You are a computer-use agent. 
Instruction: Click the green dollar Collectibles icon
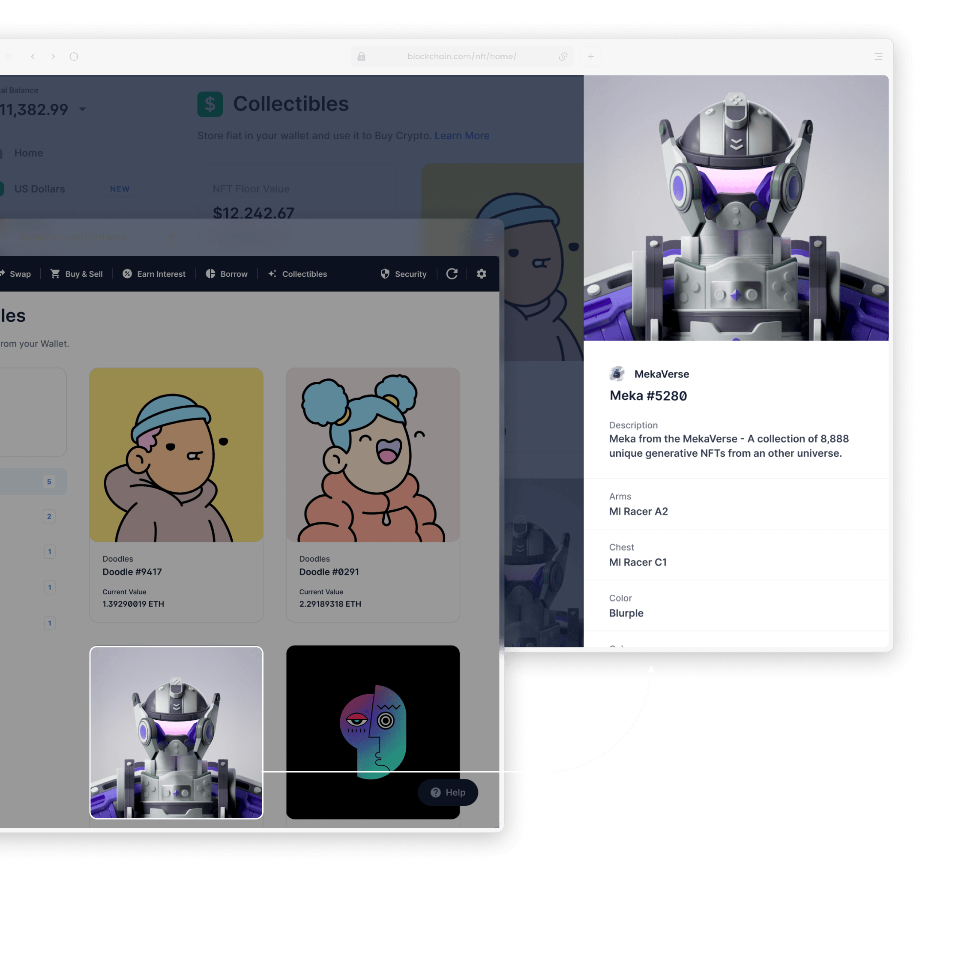click(210, 104)
